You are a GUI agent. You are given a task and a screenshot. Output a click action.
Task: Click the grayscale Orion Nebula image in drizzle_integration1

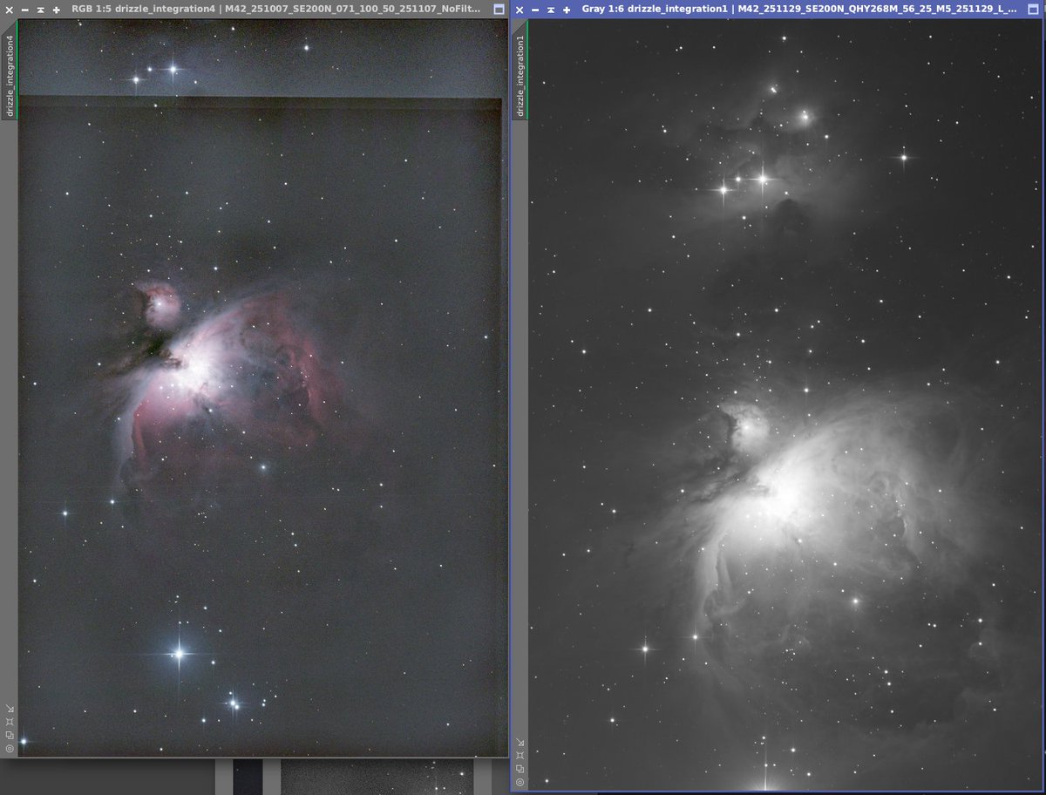tap(786, 405)
